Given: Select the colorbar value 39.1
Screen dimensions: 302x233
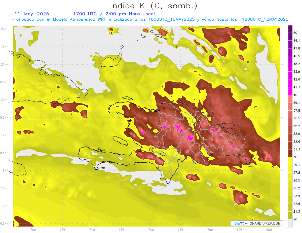Looking at the screenshot, I should pyautogui.click(x=297, y=103).
